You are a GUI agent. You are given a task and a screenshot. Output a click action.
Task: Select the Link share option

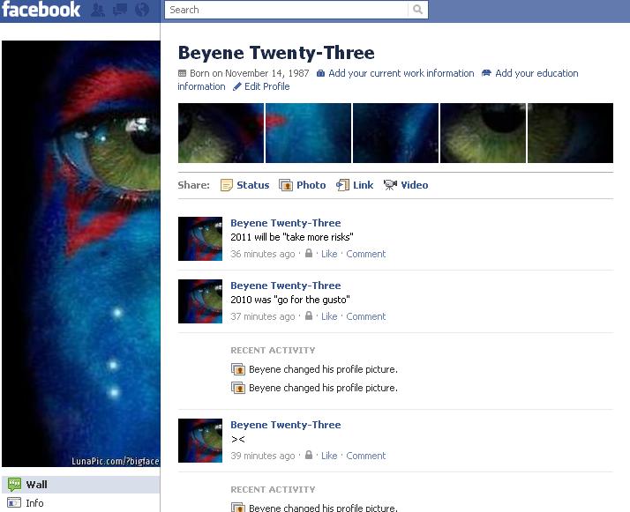[364, 185]
